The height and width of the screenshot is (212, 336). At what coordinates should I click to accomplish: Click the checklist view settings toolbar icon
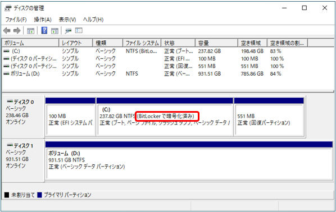(79, 31)
